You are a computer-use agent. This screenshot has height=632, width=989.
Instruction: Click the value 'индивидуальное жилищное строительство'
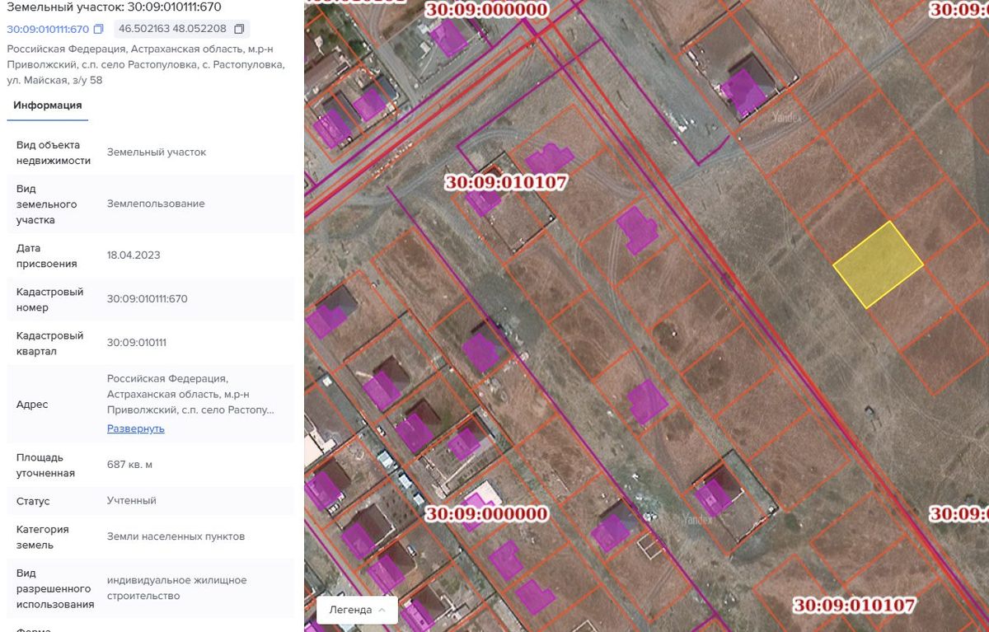(x=176, y=588)
